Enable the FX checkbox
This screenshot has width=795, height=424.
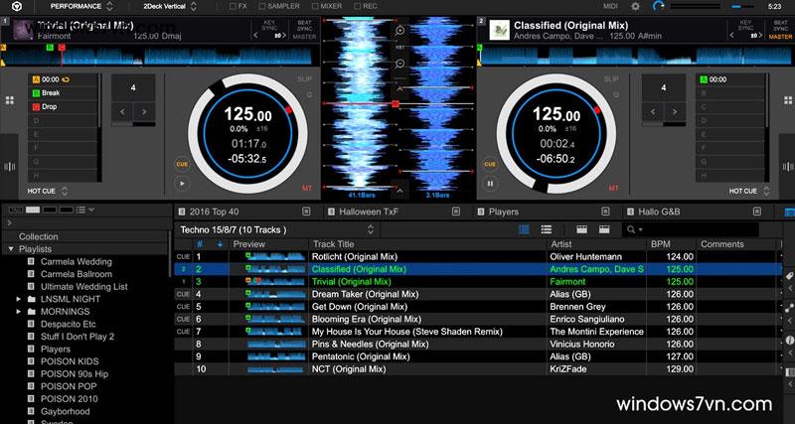(233, 7)
